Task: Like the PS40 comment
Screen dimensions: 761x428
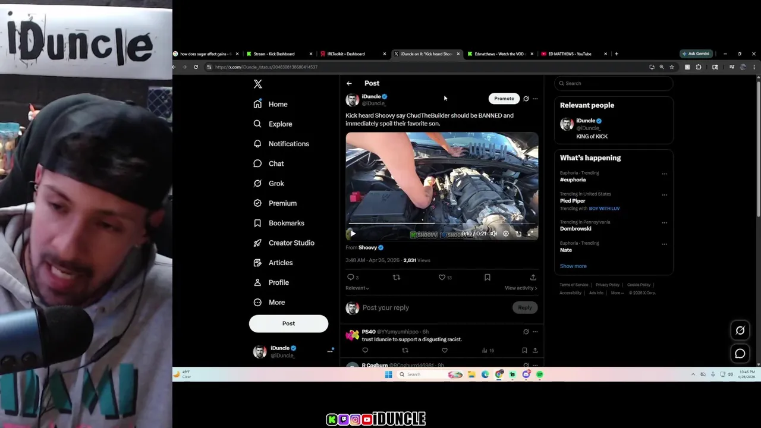Action: [444, 350]
